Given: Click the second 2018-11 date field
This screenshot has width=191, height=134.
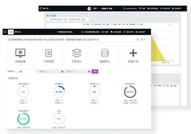Looking at the screenshot, I should (x=76, y=72).
